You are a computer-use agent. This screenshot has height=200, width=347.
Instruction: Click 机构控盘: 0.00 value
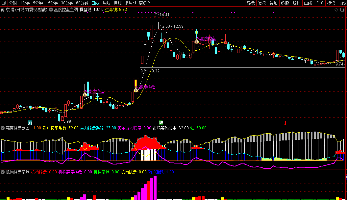44,172
